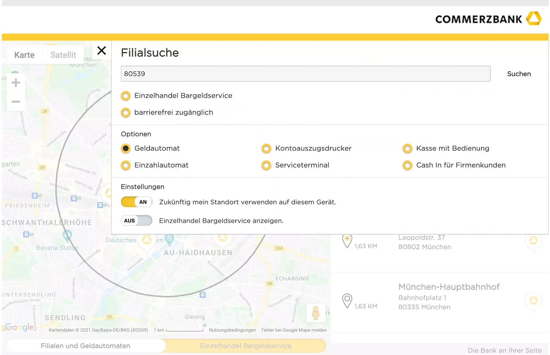The image size is (550, 355).
Task: Switch map to Satellit view
Action: coord(63,55)
